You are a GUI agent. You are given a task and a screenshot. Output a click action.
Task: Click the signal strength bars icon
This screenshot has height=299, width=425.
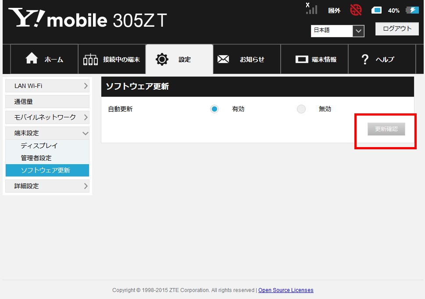tap(311, 9)
